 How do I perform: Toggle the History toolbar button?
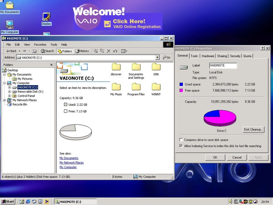pos(82,51)
